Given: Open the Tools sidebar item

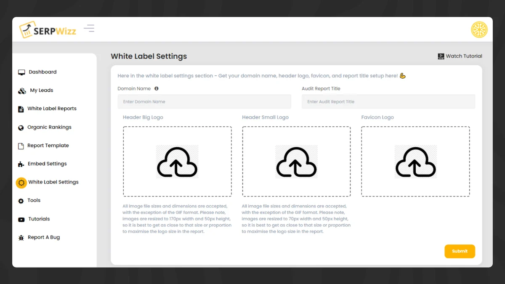Looking at the screenshot, I should point(34,201).
